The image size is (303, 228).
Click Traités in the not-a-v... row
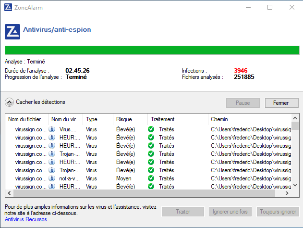pos(167,178)
